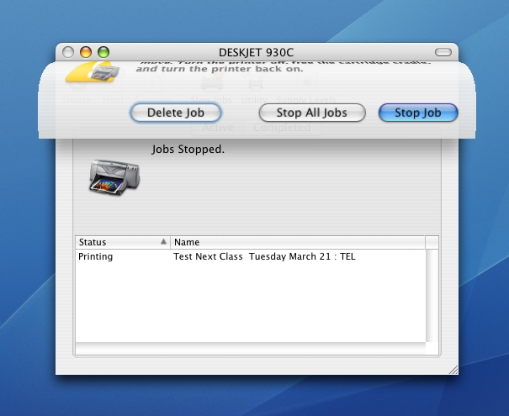Click the Jobs Stopped status text
Viewport: 509px width, 416px height.
188,149
